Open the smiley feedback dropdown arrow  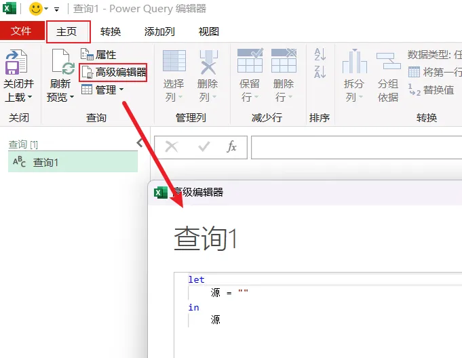click(x=46, y=9)
